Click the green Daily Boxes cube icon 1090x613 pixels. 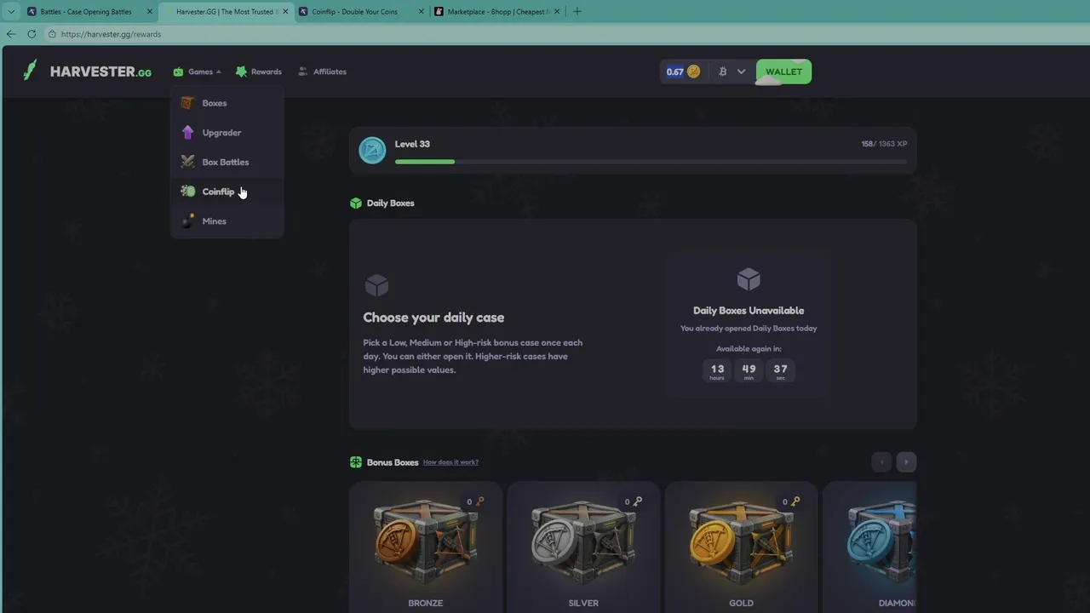(356, 203)
